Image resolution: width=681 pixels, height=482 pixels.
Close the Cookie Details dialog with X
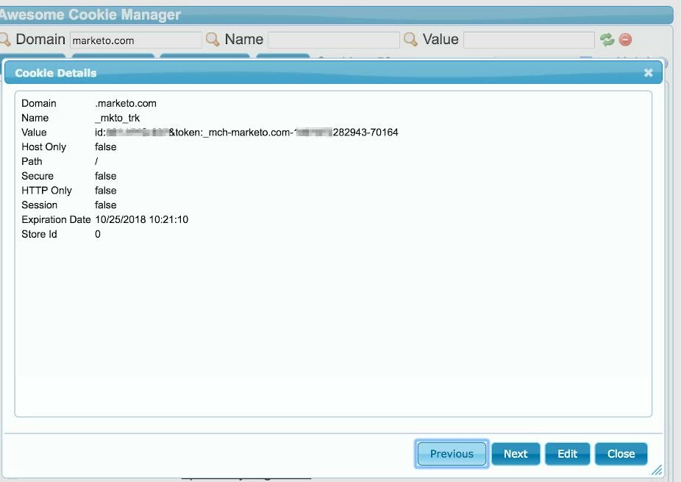tap(648, 73)
